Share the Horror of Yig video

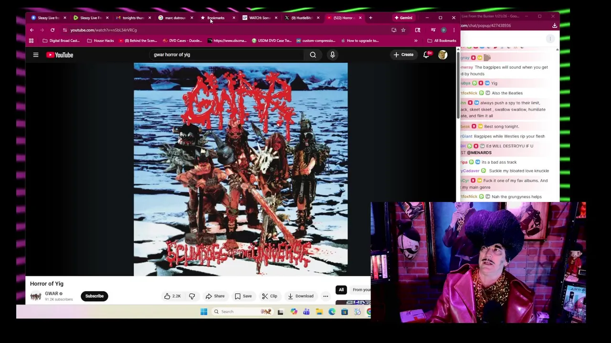215,296
